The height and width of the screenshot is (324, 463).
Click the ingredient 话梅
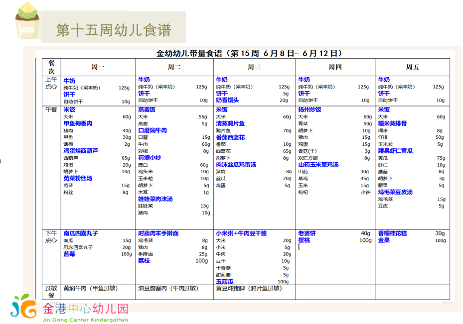pyautogui.click(x=68, y=144)
